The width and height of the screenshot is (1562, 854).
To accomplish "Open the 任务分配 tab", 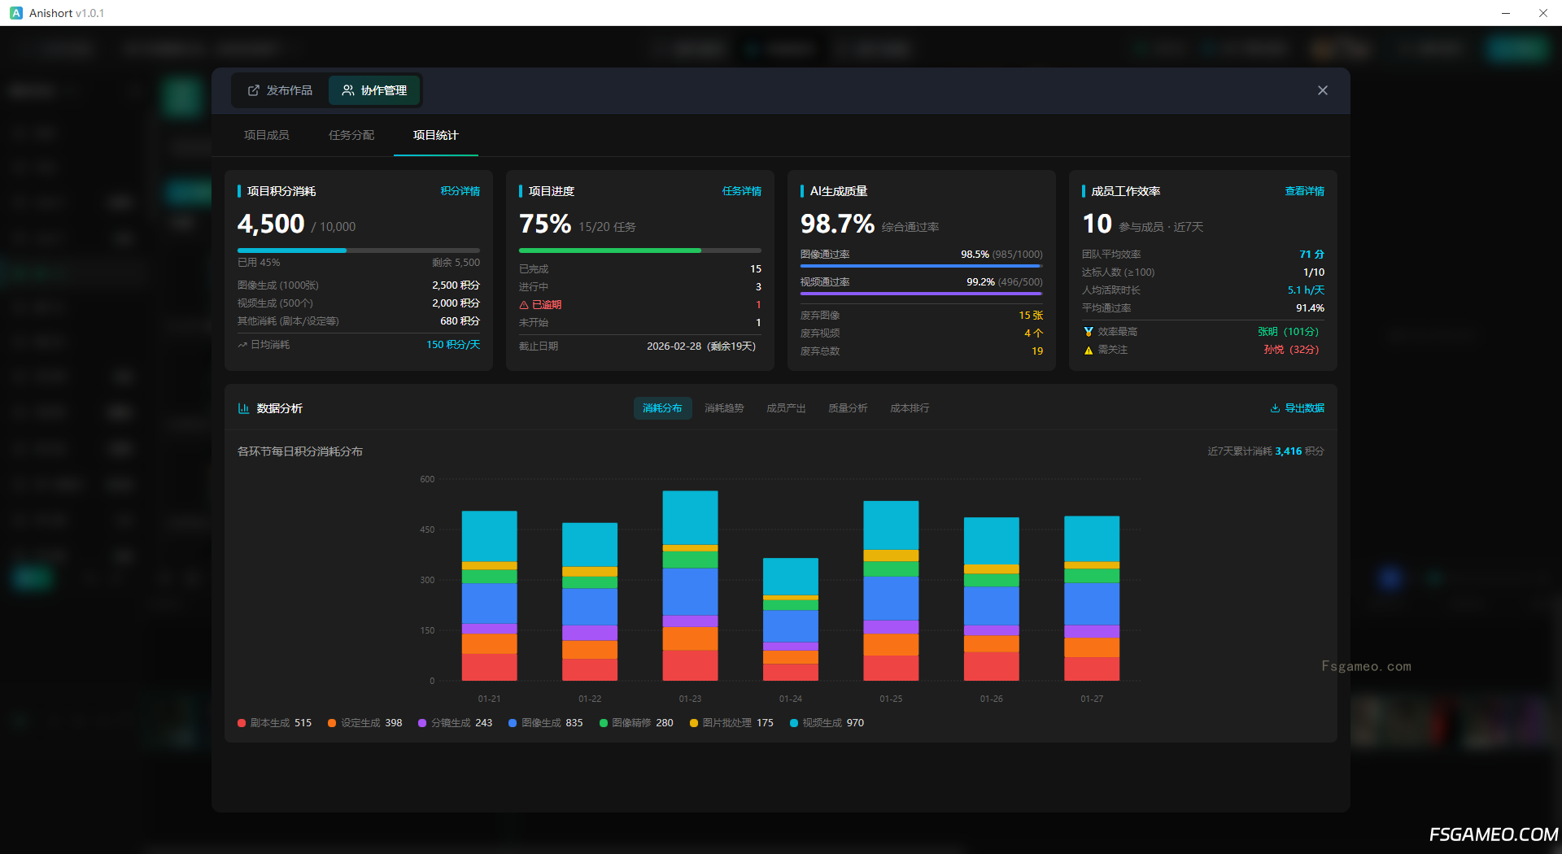I will (351, 135).
